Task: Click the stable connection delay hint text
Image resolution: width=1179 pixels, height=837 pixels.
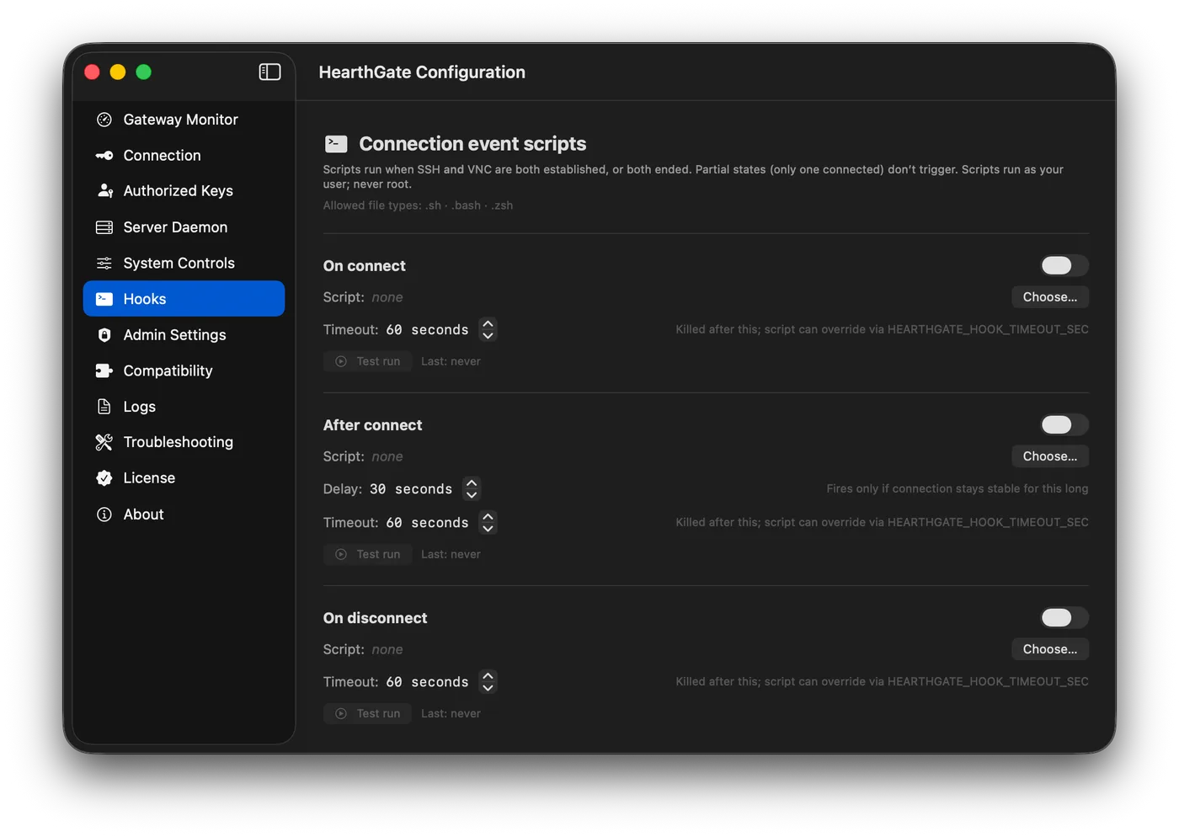Action: [x=958, y=488]
